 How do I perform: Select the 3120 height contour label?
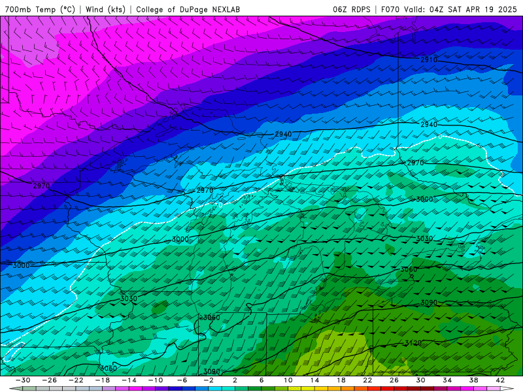pyautogui.click(x=413, y=342)
